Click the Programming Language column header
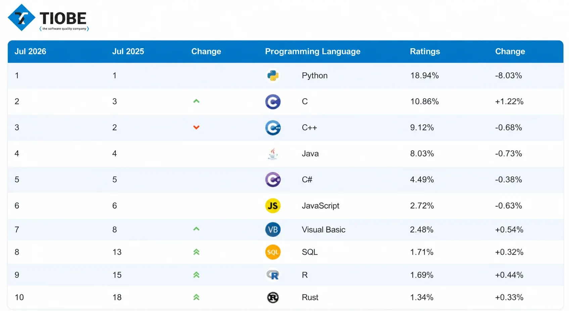The image size is (569, 311). [313, 51]
